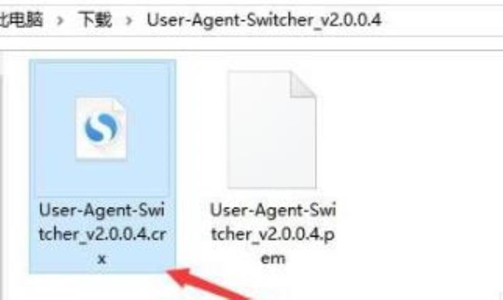This screenshot has height=300, width=503.
Task: Click the 'x' line of crx filename
Action: (102, 258)
